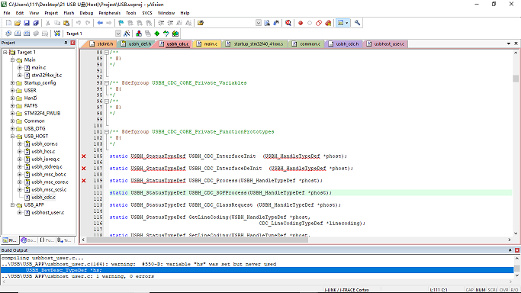Close the Project panel

72,43
